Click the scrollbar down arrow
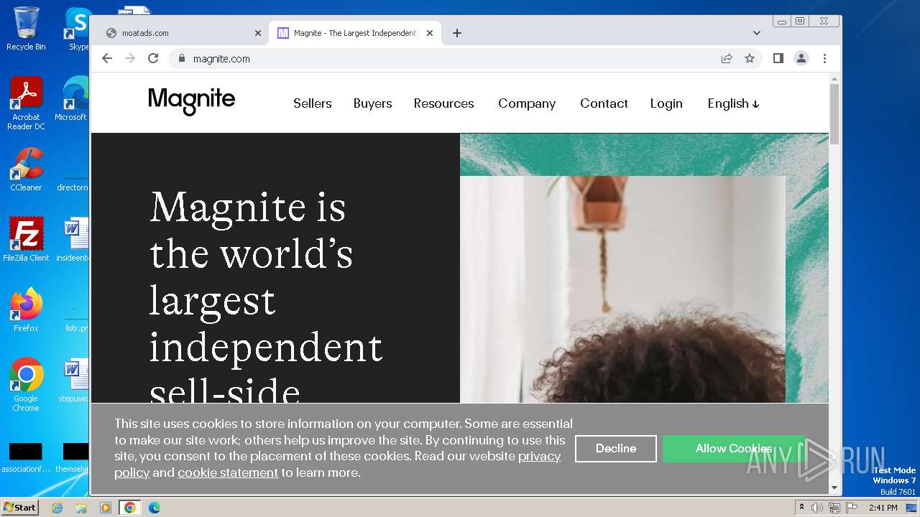Screen dimensions: 920x517 click(834, 488)
